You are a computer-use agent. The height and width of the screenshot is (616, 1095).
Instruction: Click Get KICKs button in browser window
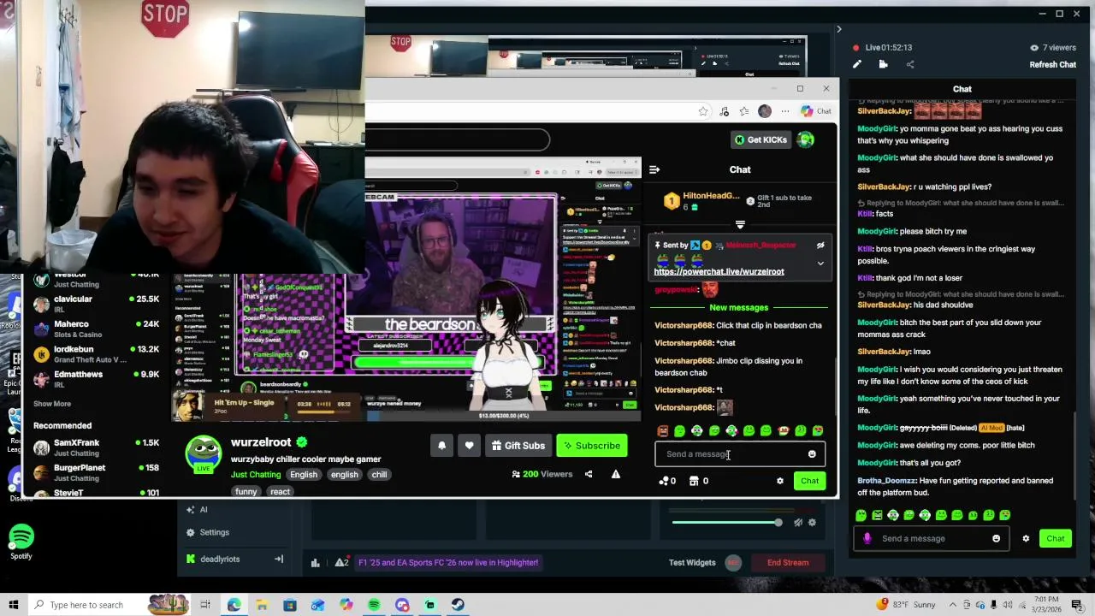point(760,139)
